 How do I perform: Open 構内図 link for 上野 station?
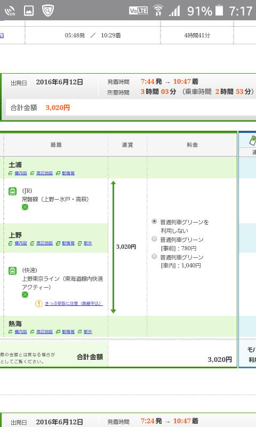21,243
